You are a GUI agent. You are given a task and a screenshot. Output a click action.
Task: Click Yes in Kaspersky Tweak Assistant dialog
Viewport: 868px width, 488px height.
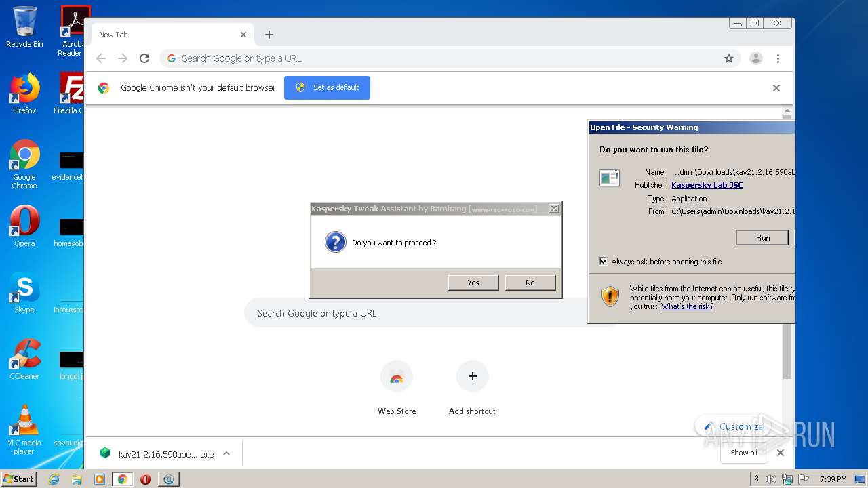(x=473, y=283)
